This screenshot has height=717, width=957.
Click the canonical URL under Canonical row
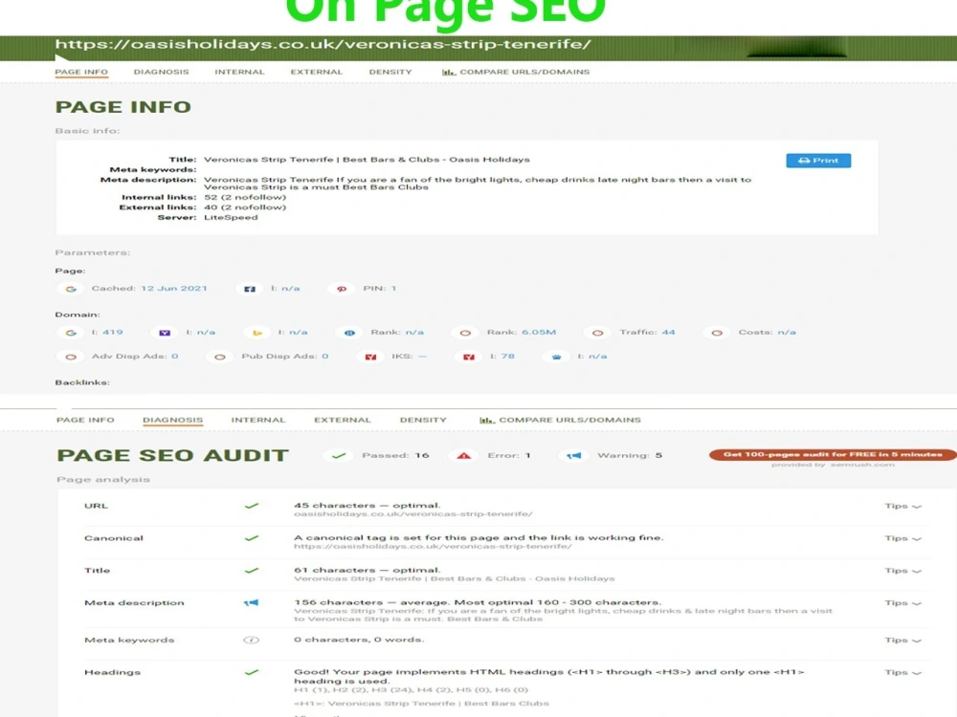coord(433,547)
